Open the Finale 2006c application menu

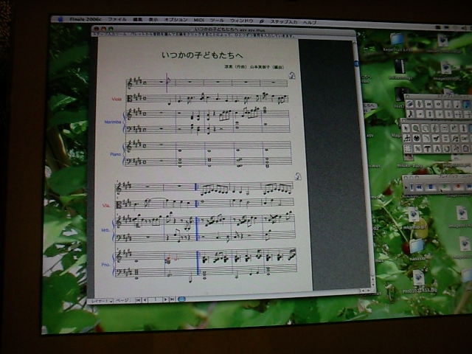(86, 19)
